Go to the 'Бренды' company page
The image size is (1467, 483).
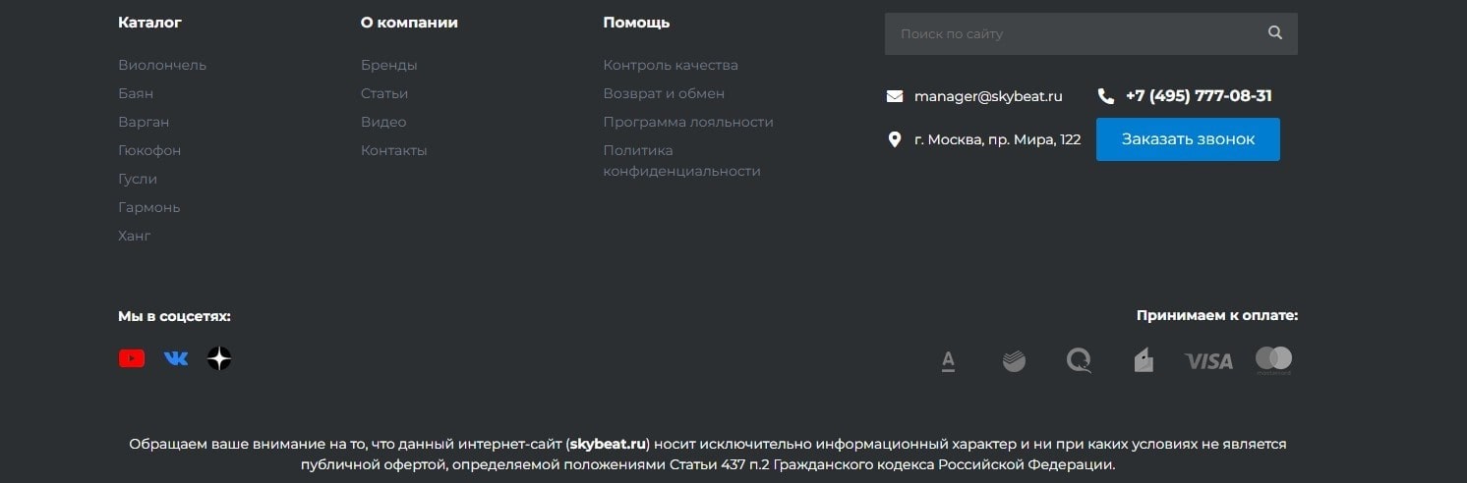(388, 65)
